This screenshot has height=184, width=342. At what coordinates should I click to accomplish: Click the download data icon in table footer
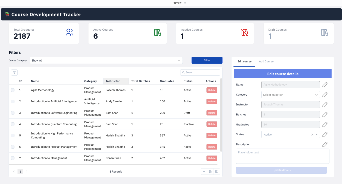(x=210, y=172)
